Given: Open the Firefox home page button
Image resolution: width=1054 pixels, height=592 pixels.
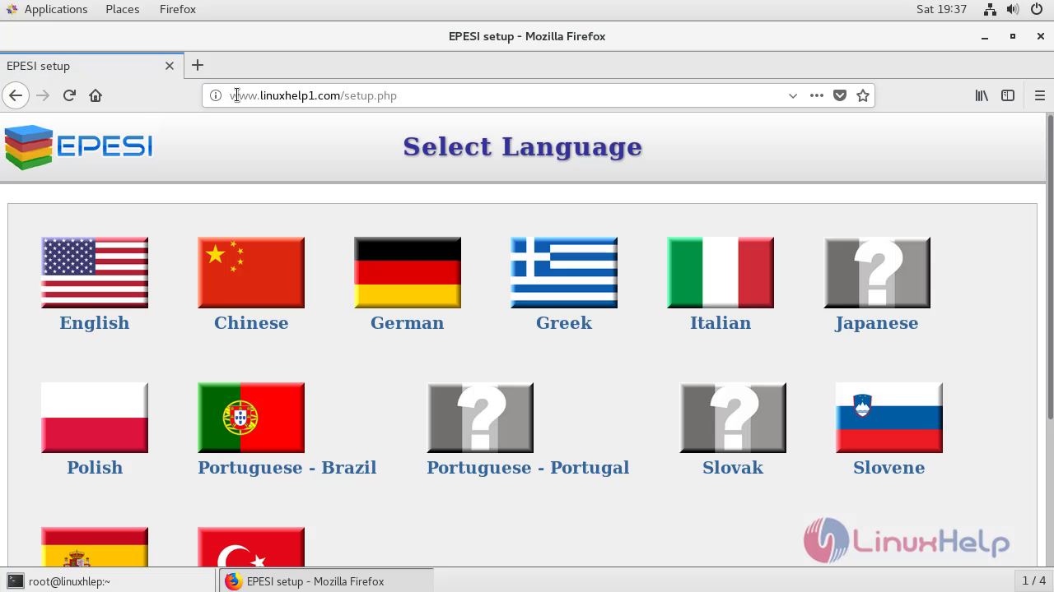Looking at the screenshot, I should pos(96,95).
